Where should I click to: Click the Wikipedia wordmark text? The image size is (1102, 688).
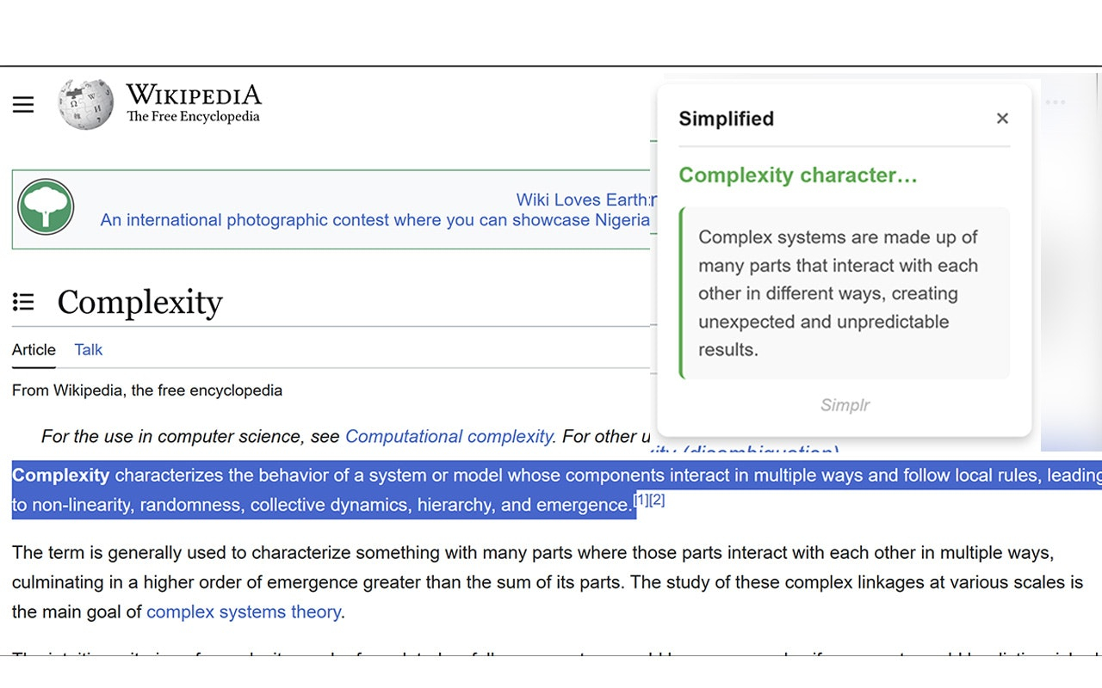coord(193,103)
